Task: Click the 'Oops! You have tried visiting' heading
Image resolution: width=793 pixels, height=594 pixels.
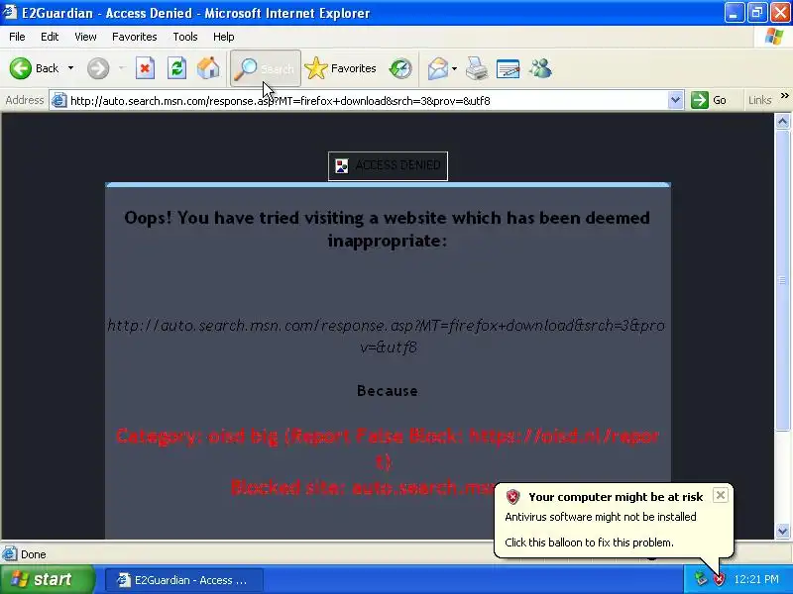Action: point(387,229)
